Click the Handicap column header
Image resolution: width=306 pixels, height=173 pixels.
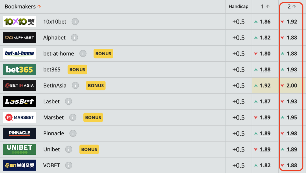point(238,7)
